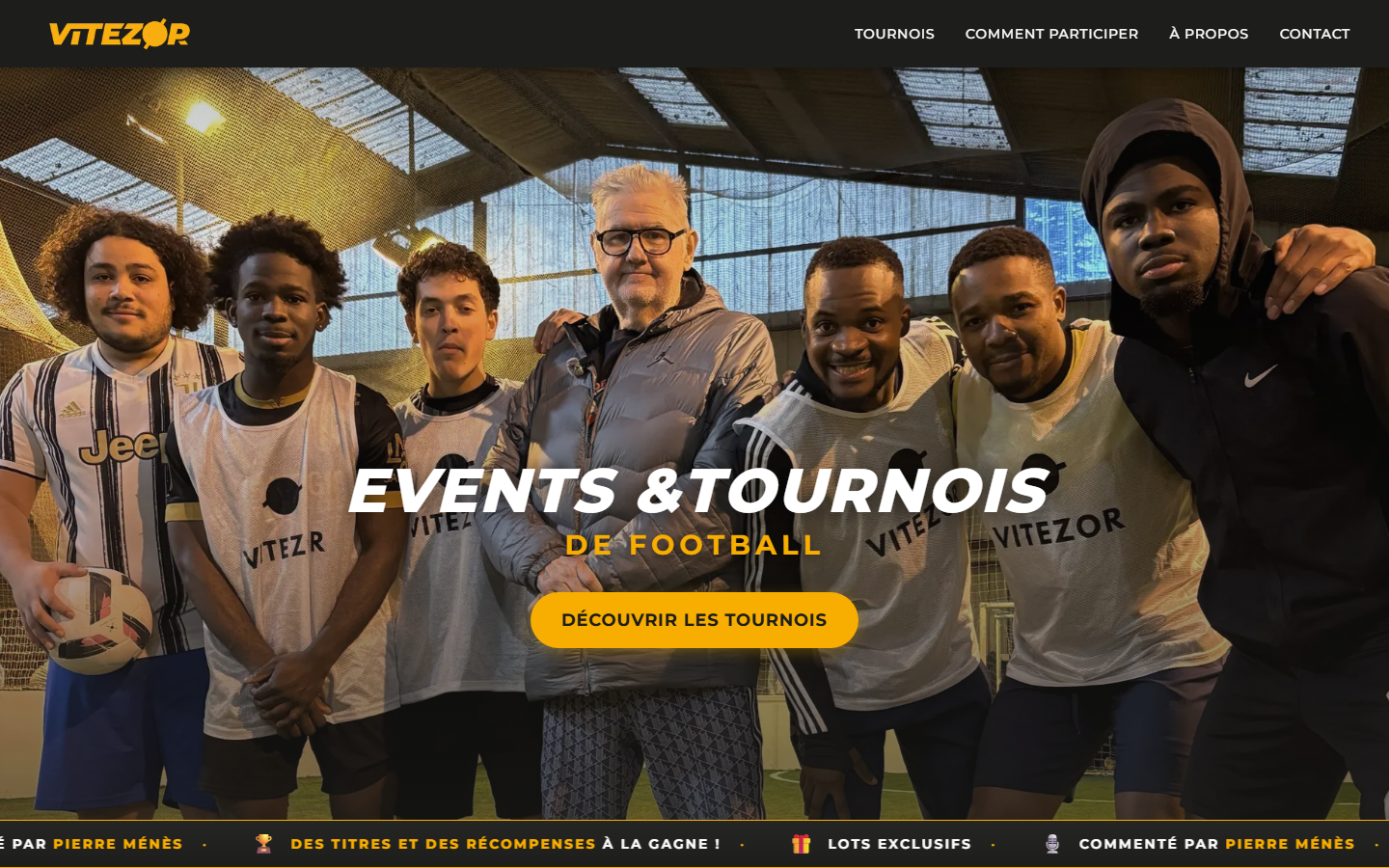Click the trophy icon in the ticker
Image resolution: width=1389 pixels, height=868 pixels.
pos(263,844)
